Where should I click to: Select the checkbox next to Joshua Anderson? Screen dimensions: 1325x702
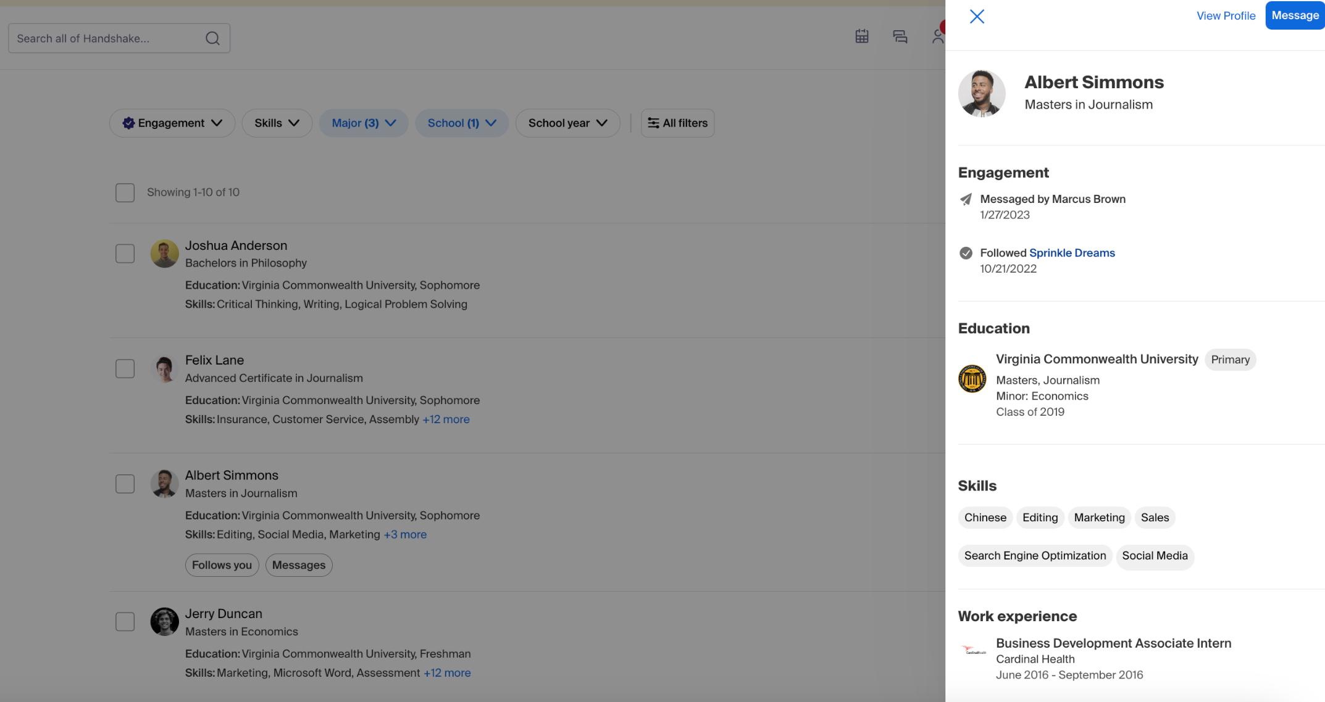(125, 253)
